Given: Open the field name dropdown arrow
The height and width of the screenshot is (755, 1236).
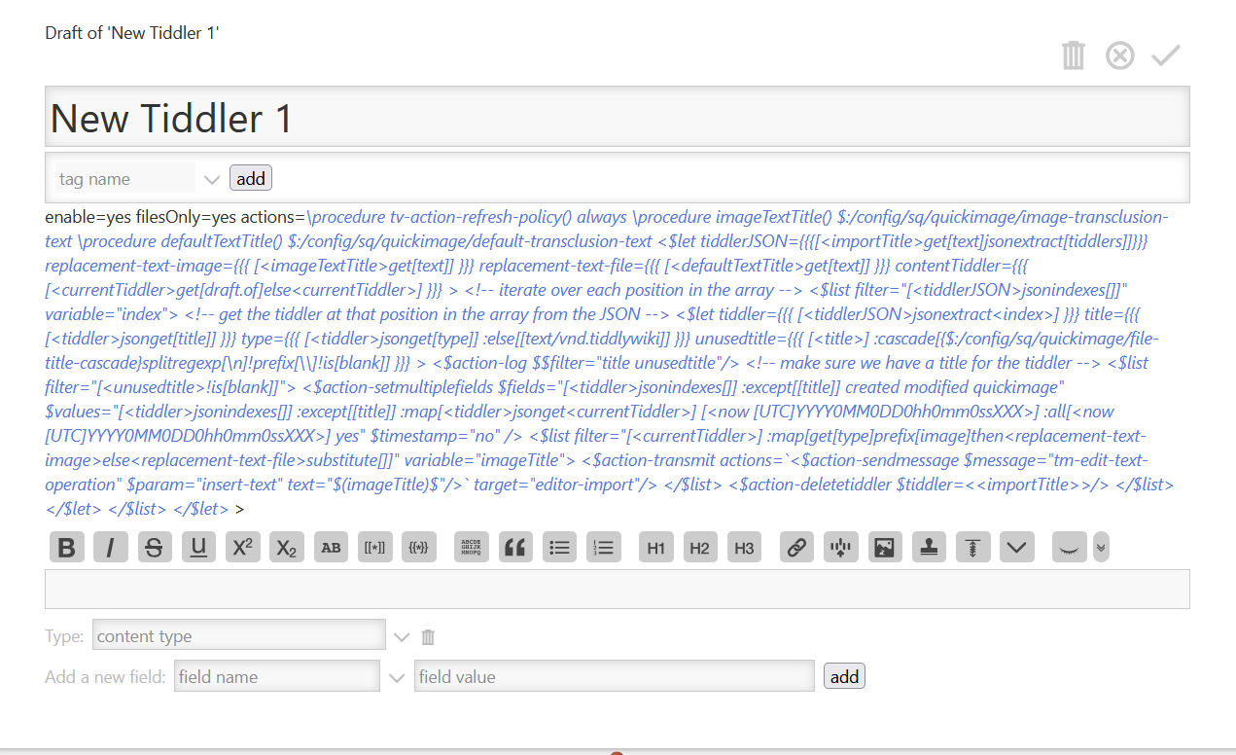Looking at the screenshot, I should tap(396, 677).
